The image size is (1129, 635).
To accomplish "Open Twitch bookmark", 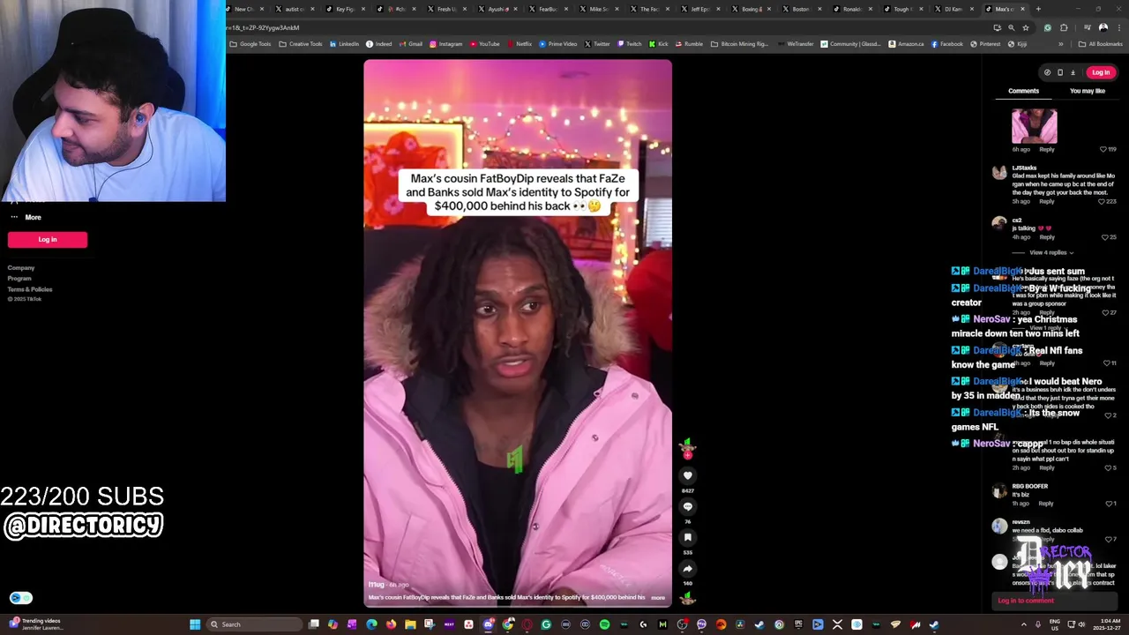I will (630, 44).
